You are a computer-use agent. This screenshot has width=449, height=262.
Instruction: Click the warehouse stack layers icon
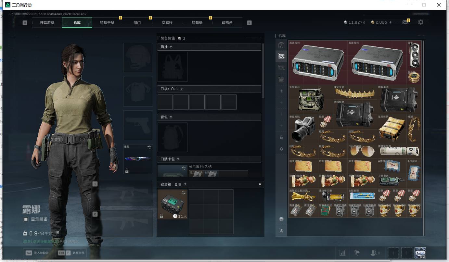tap(281, 219)
